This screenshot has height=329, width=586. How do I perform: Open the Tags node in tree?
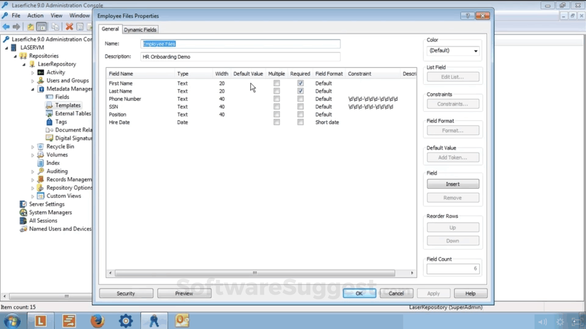(x=61, y=122)
